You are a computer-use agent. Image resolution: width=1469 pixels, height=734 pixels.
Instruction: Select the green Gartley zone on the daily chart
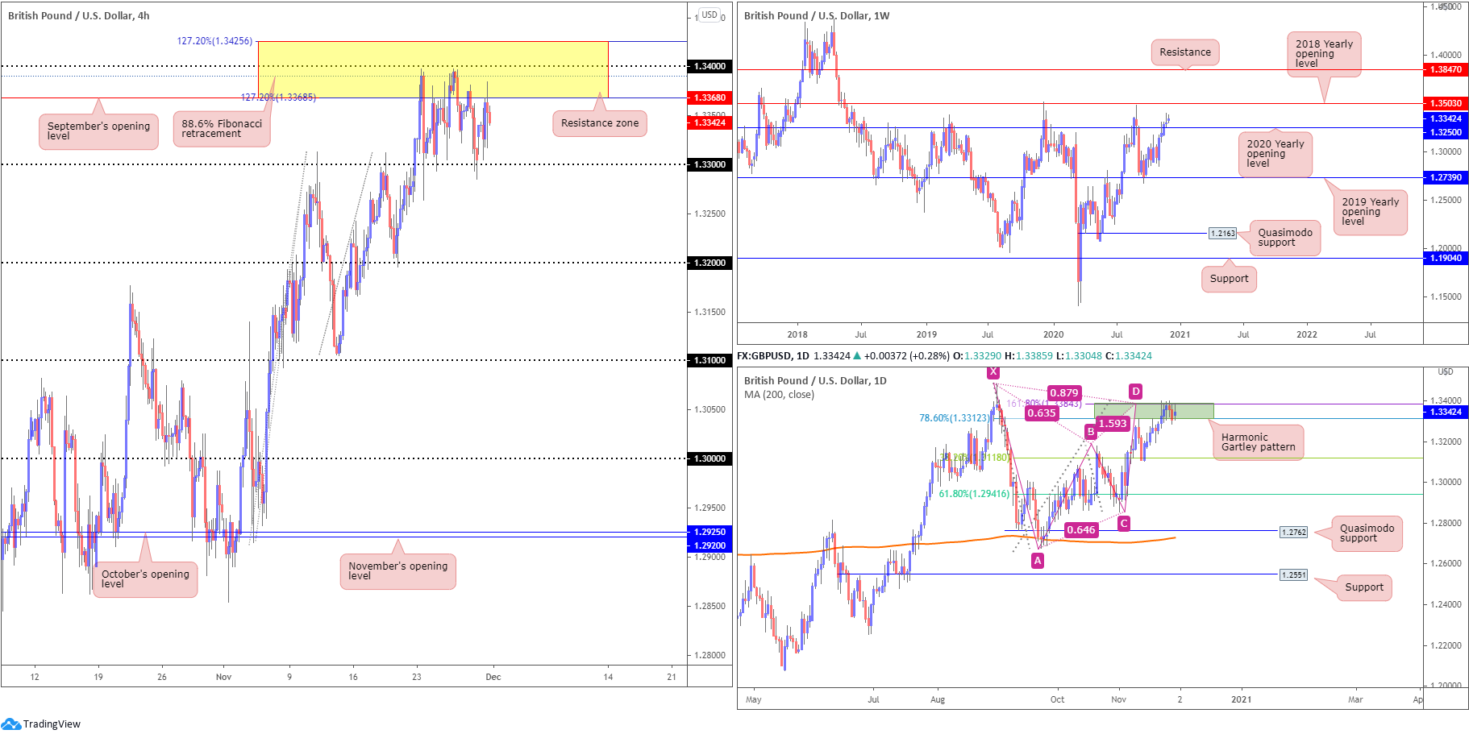coord(1154,411)
